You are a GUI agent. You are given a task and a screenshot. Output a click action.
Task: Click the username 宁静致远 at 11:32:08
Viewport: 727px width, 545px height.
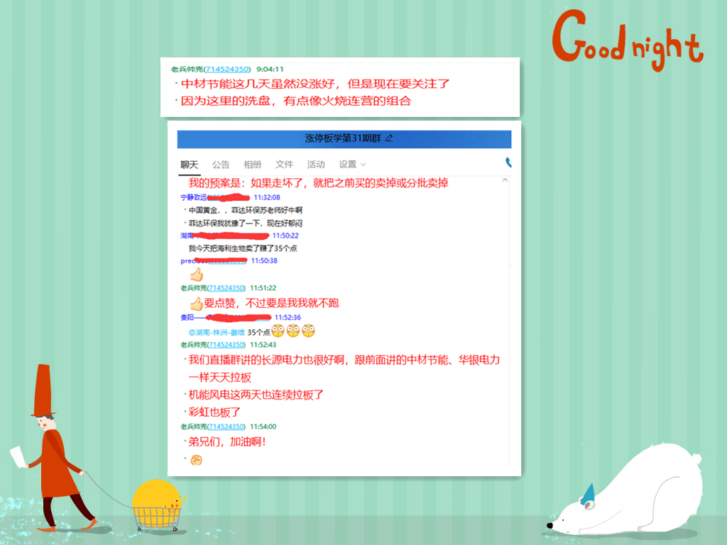194,197
